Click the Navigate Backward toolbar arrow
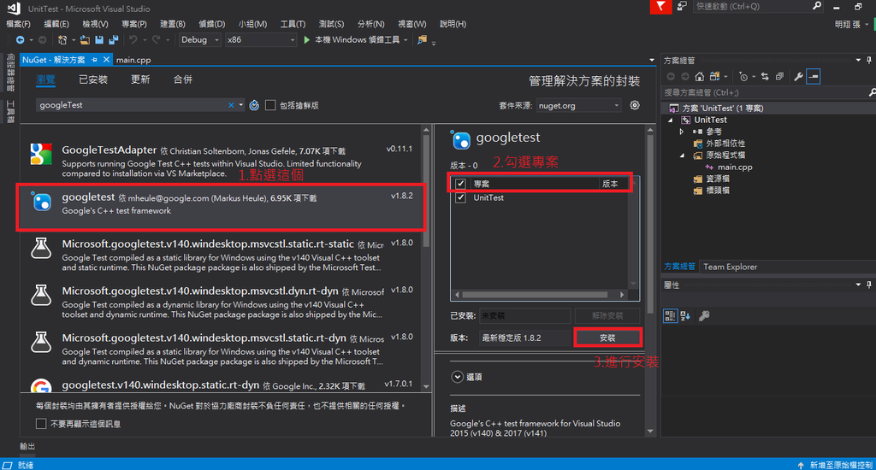Screen dimensions: 876x470 [21, 39]
